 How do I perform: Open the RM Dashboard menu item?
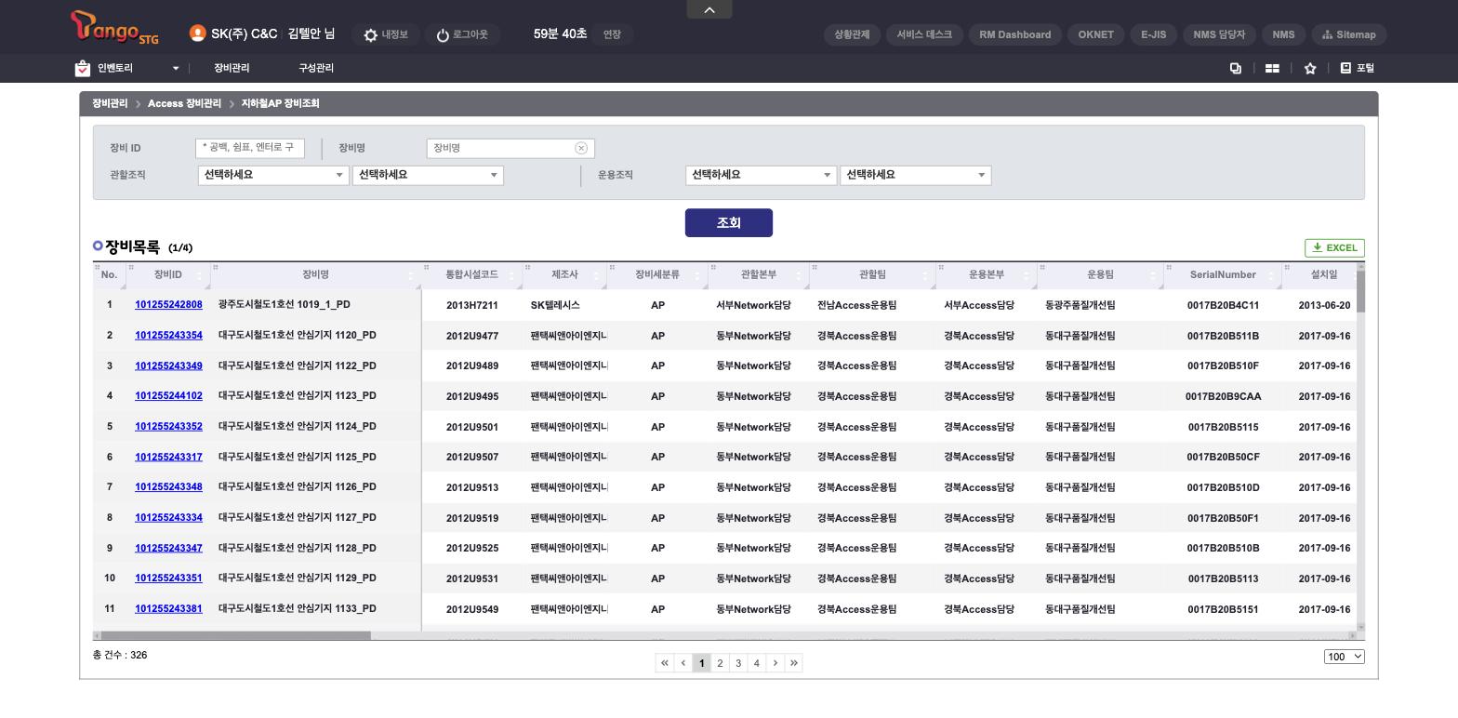click(x=1015, y=34)
